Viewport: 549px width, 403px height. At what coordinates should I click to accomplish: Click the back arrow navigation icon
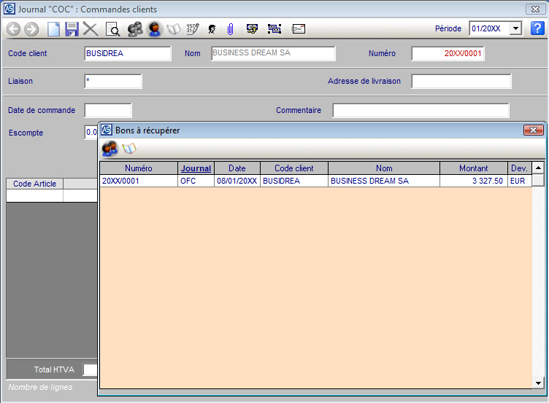[13, 29]
